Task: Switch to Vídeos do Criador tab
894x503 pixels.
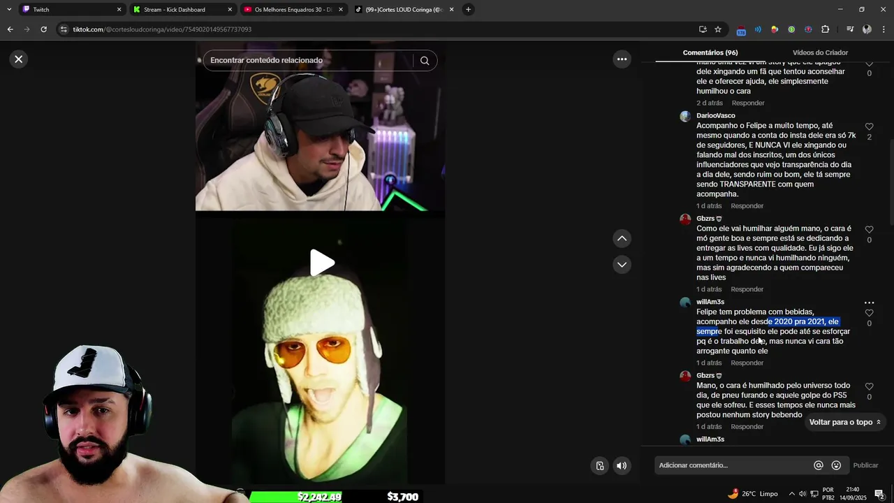Action: pyautogui.click(x=820, y=52)
